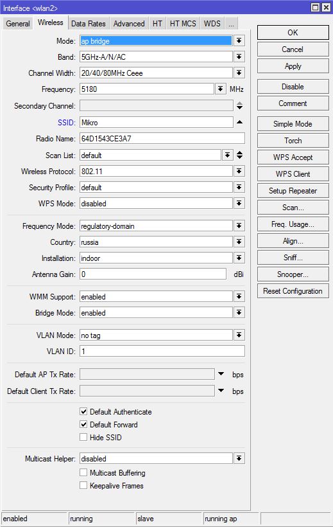Switch to the WDS tab

click(x=212, y=24)
